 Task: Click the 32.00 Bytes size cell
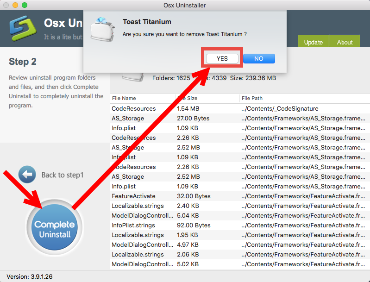(194, 196)
